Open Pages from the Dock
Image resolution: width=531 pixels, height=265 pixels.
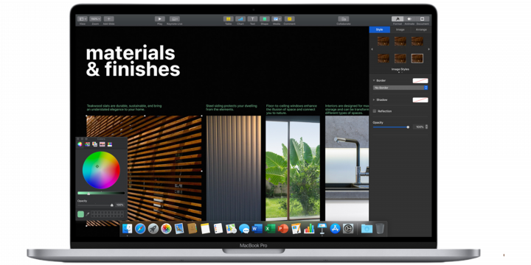click(296, 229)
